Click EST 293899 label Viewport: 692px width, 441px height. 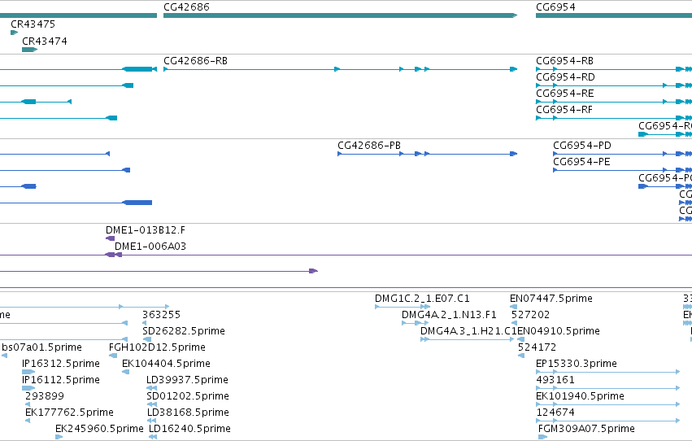(x=45, y=396)
